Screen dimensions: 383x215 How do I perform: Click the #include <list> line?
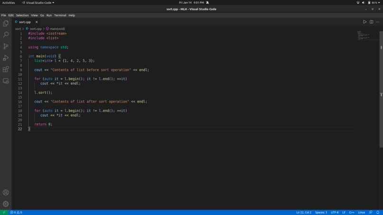click(x=43, y=38)
